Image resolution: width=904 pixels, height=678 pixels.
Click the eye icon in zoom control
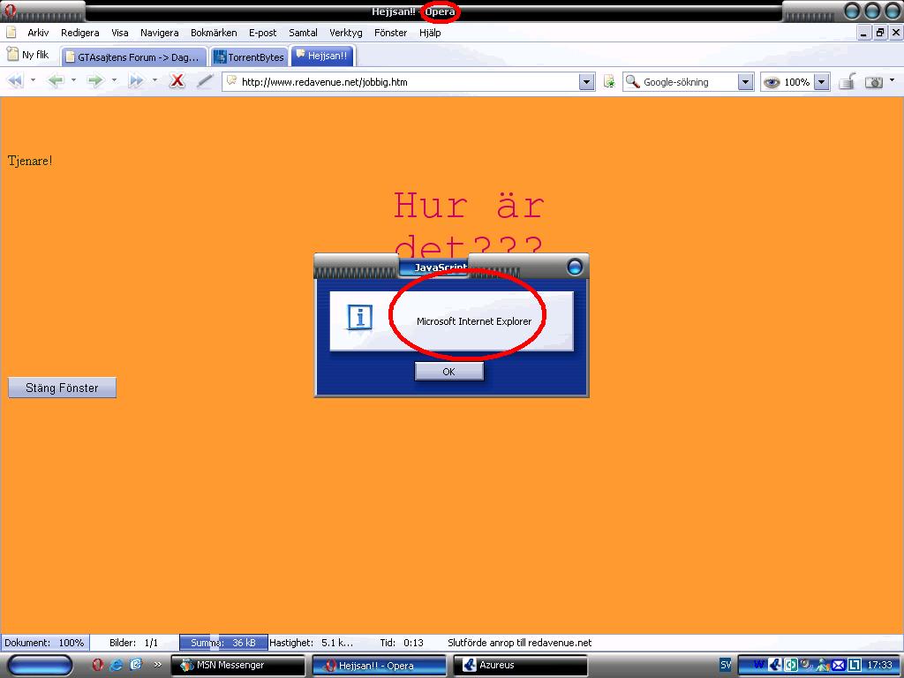(x=772, y=82)
